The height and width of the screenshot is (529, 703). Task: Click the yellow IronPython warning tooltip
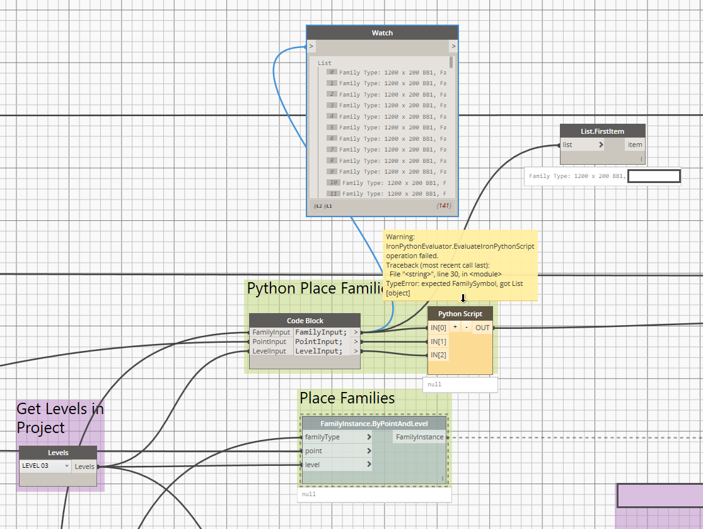(459, 265)
